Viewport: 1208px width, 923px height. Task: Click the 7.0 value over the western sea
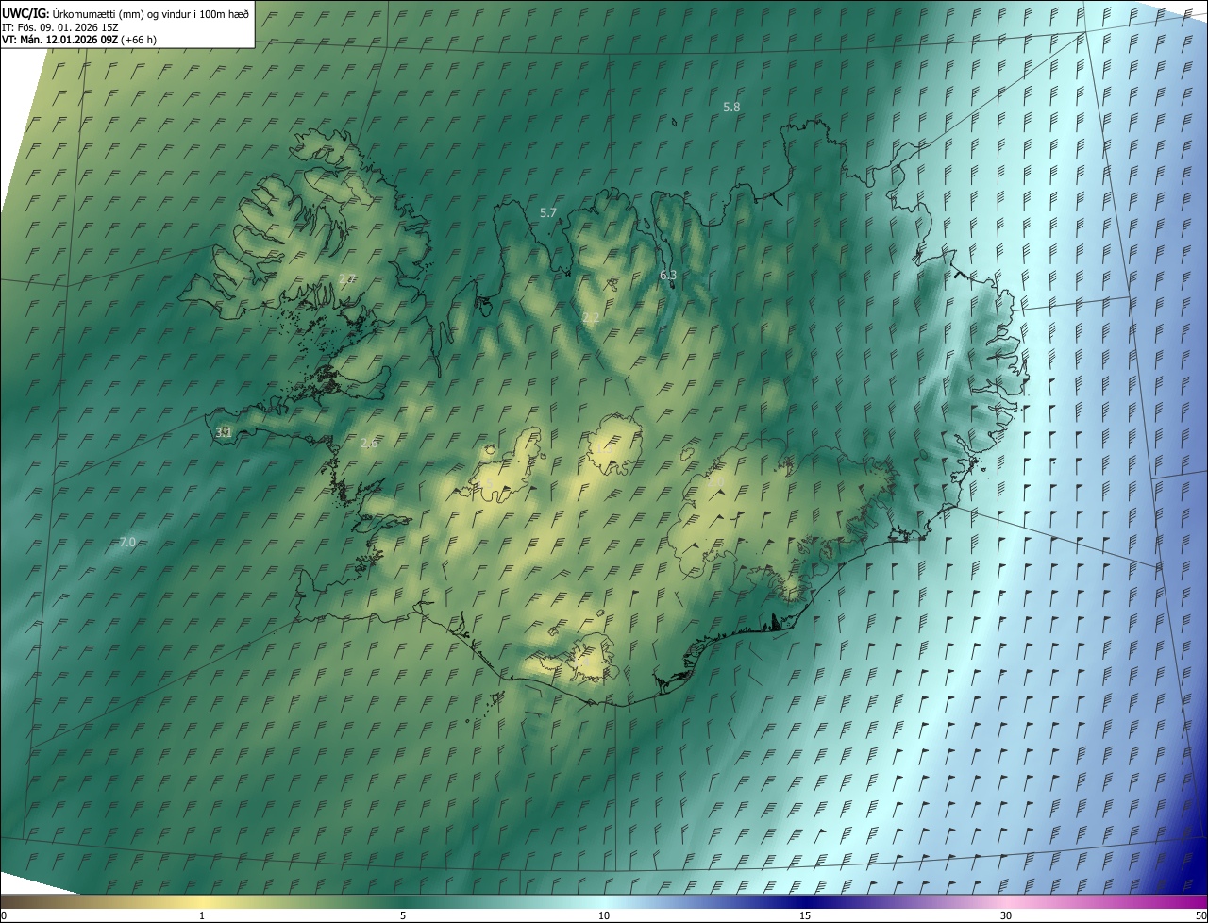point(128,542)
